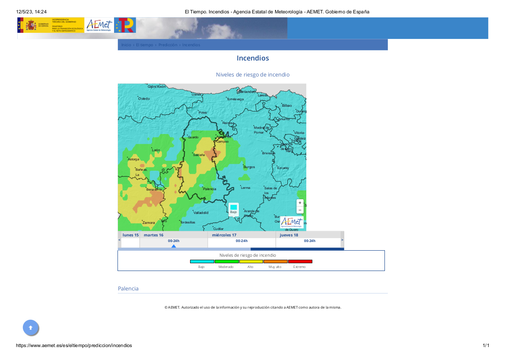Select the lunes 15 day tab

tap(130, 235)
